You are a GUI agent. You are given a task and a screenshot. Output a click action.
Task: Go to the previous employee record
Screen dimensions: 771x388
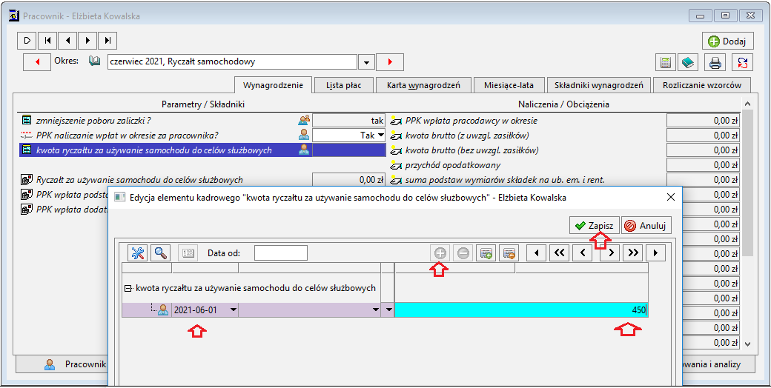click(x=67, y=40)
